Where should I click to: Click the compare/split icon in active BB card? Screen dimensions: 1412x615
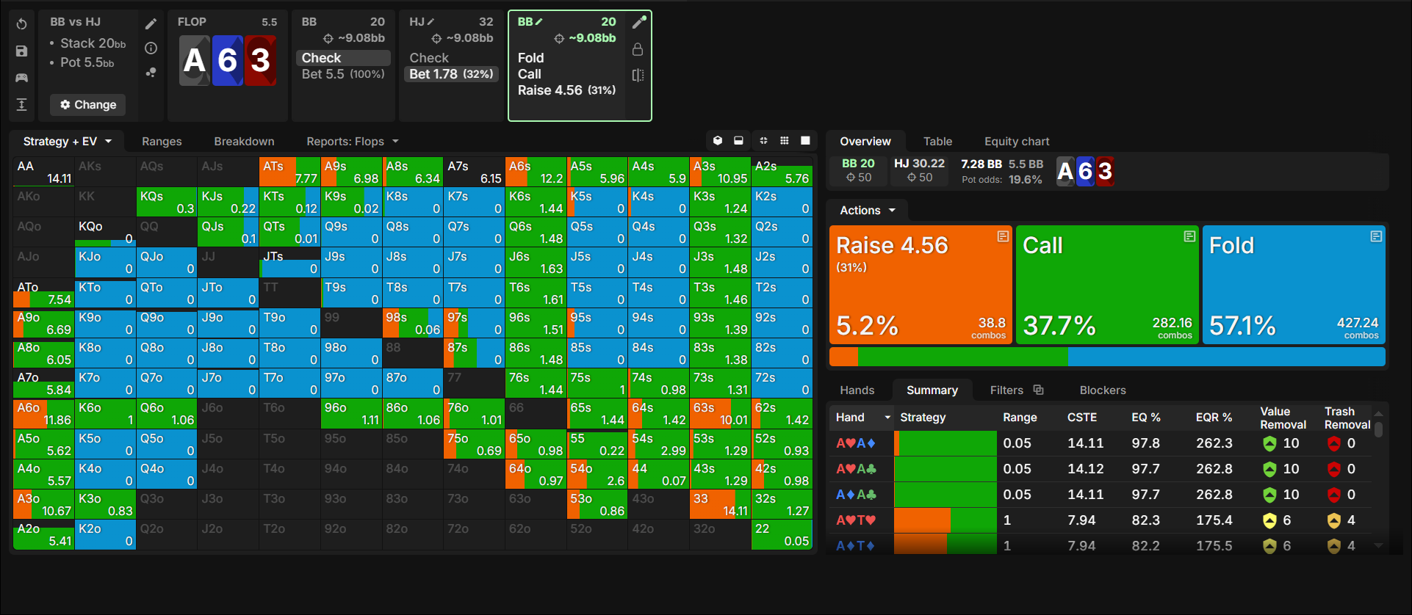click(638, 75)
